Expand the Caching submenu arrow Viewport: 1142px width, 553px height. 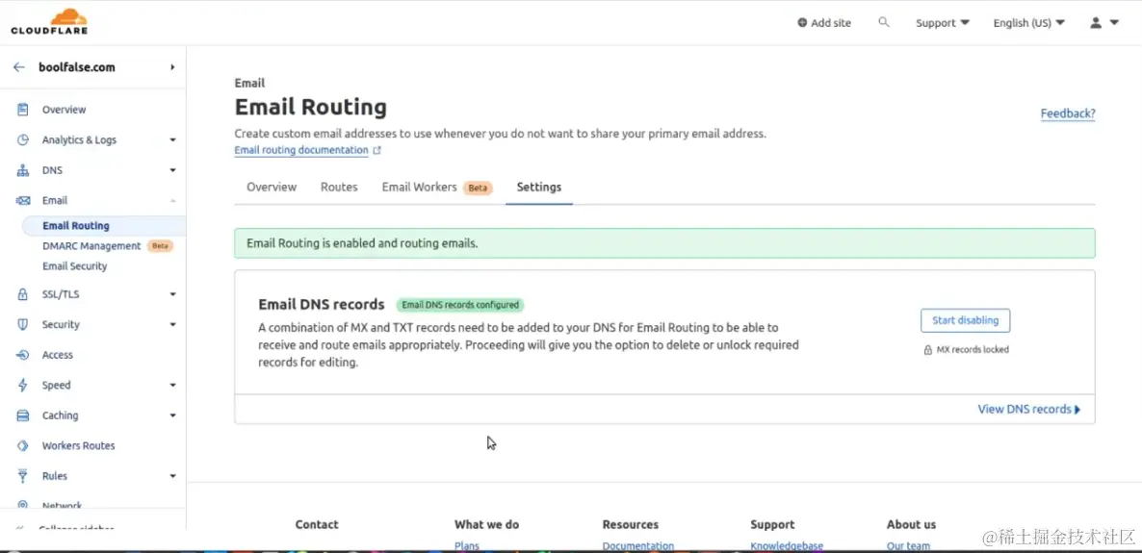tap(172, 415)
